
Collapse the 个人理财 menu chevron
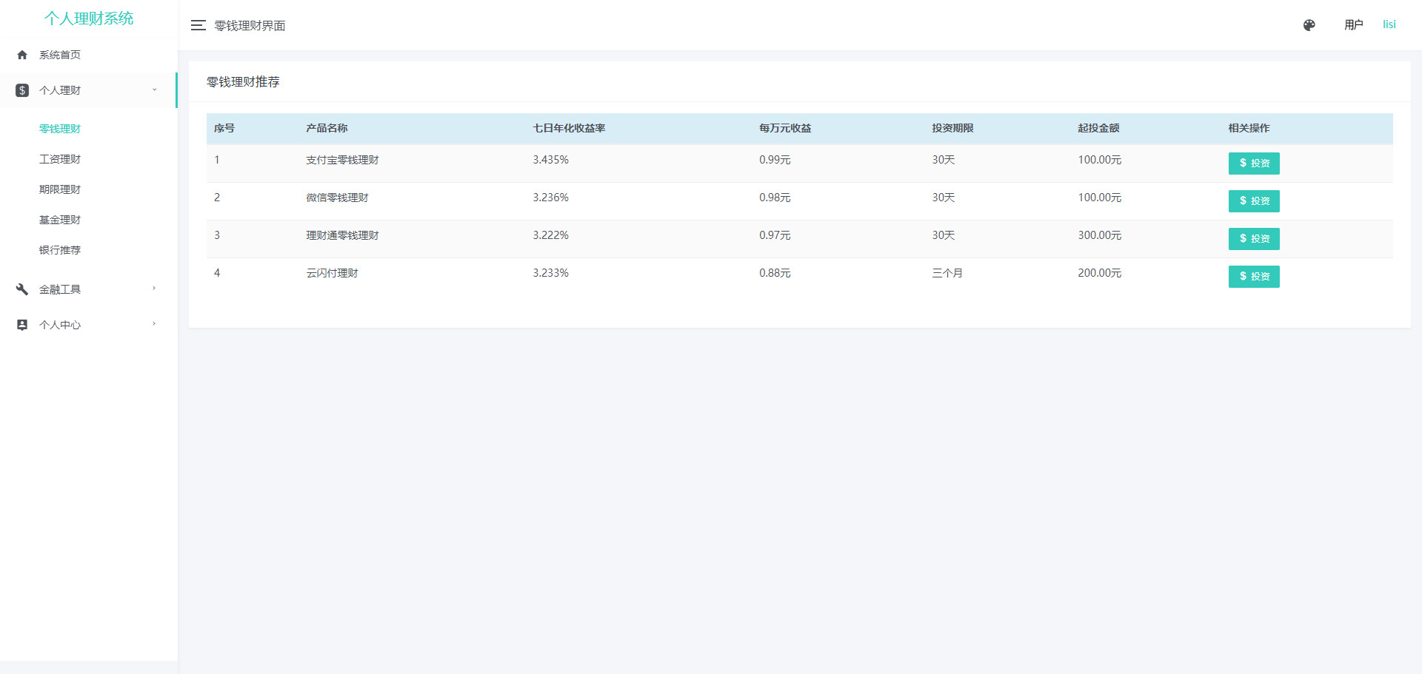[x=154, y=90]
